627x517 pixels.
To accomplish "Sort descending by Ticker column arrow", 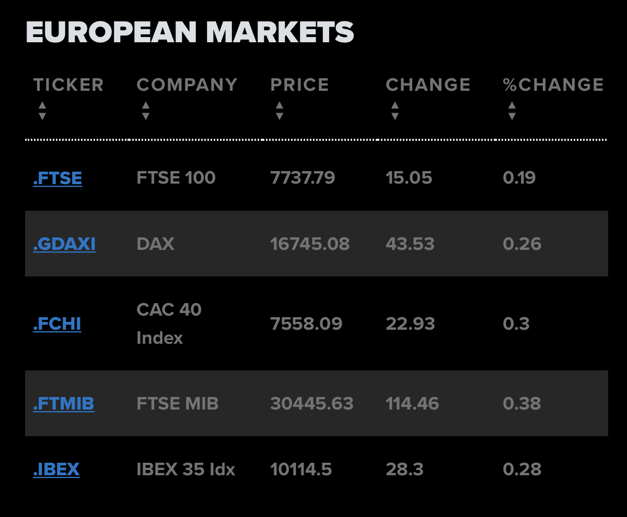I will click(42, 116).
